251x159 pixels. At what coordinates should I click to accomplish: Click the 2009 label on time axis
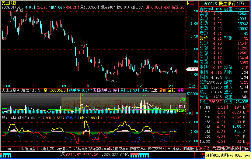click(x=173, y=86)
